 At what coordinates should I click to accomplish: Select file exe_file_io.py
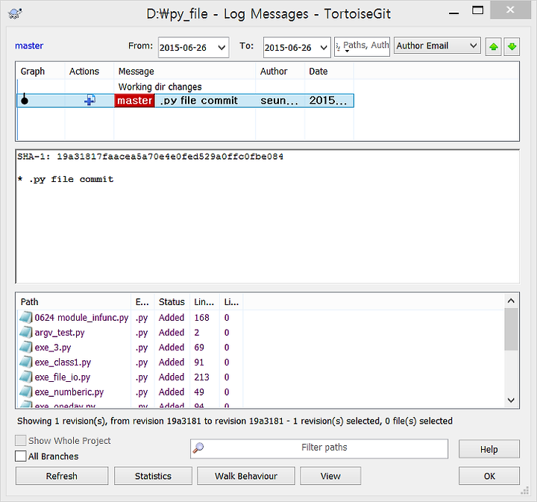pos(63,377)
